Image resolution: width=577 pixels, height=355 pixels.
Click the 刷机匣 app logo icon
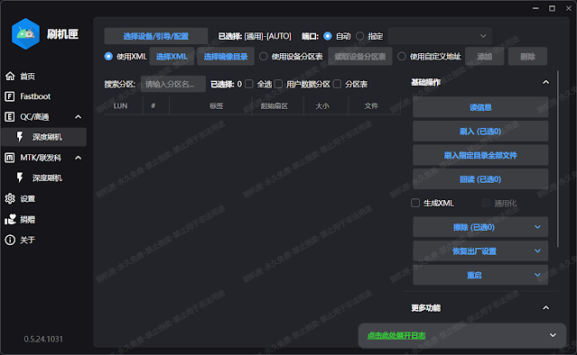pyautogui.click(x=25, y=33)
